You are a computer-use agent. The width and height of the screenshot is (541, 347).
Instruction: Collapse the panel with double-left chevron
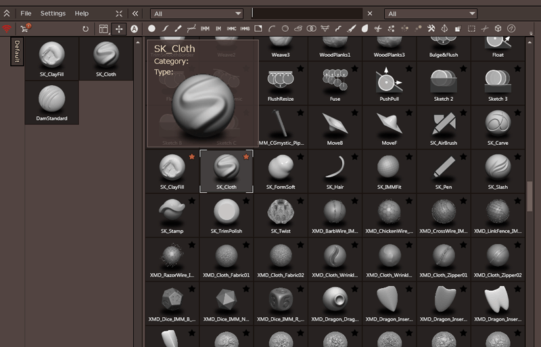point(135,14)
